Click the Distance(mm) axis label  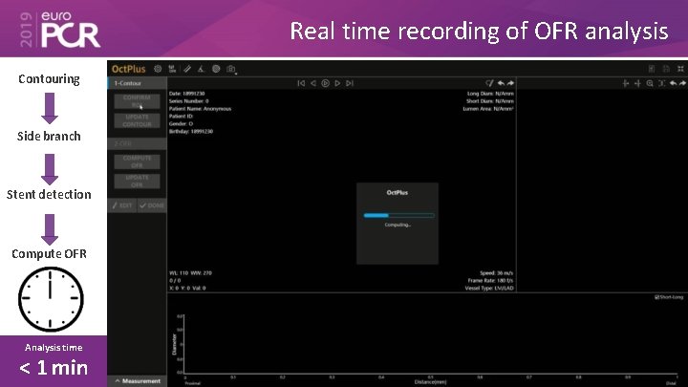430,382
